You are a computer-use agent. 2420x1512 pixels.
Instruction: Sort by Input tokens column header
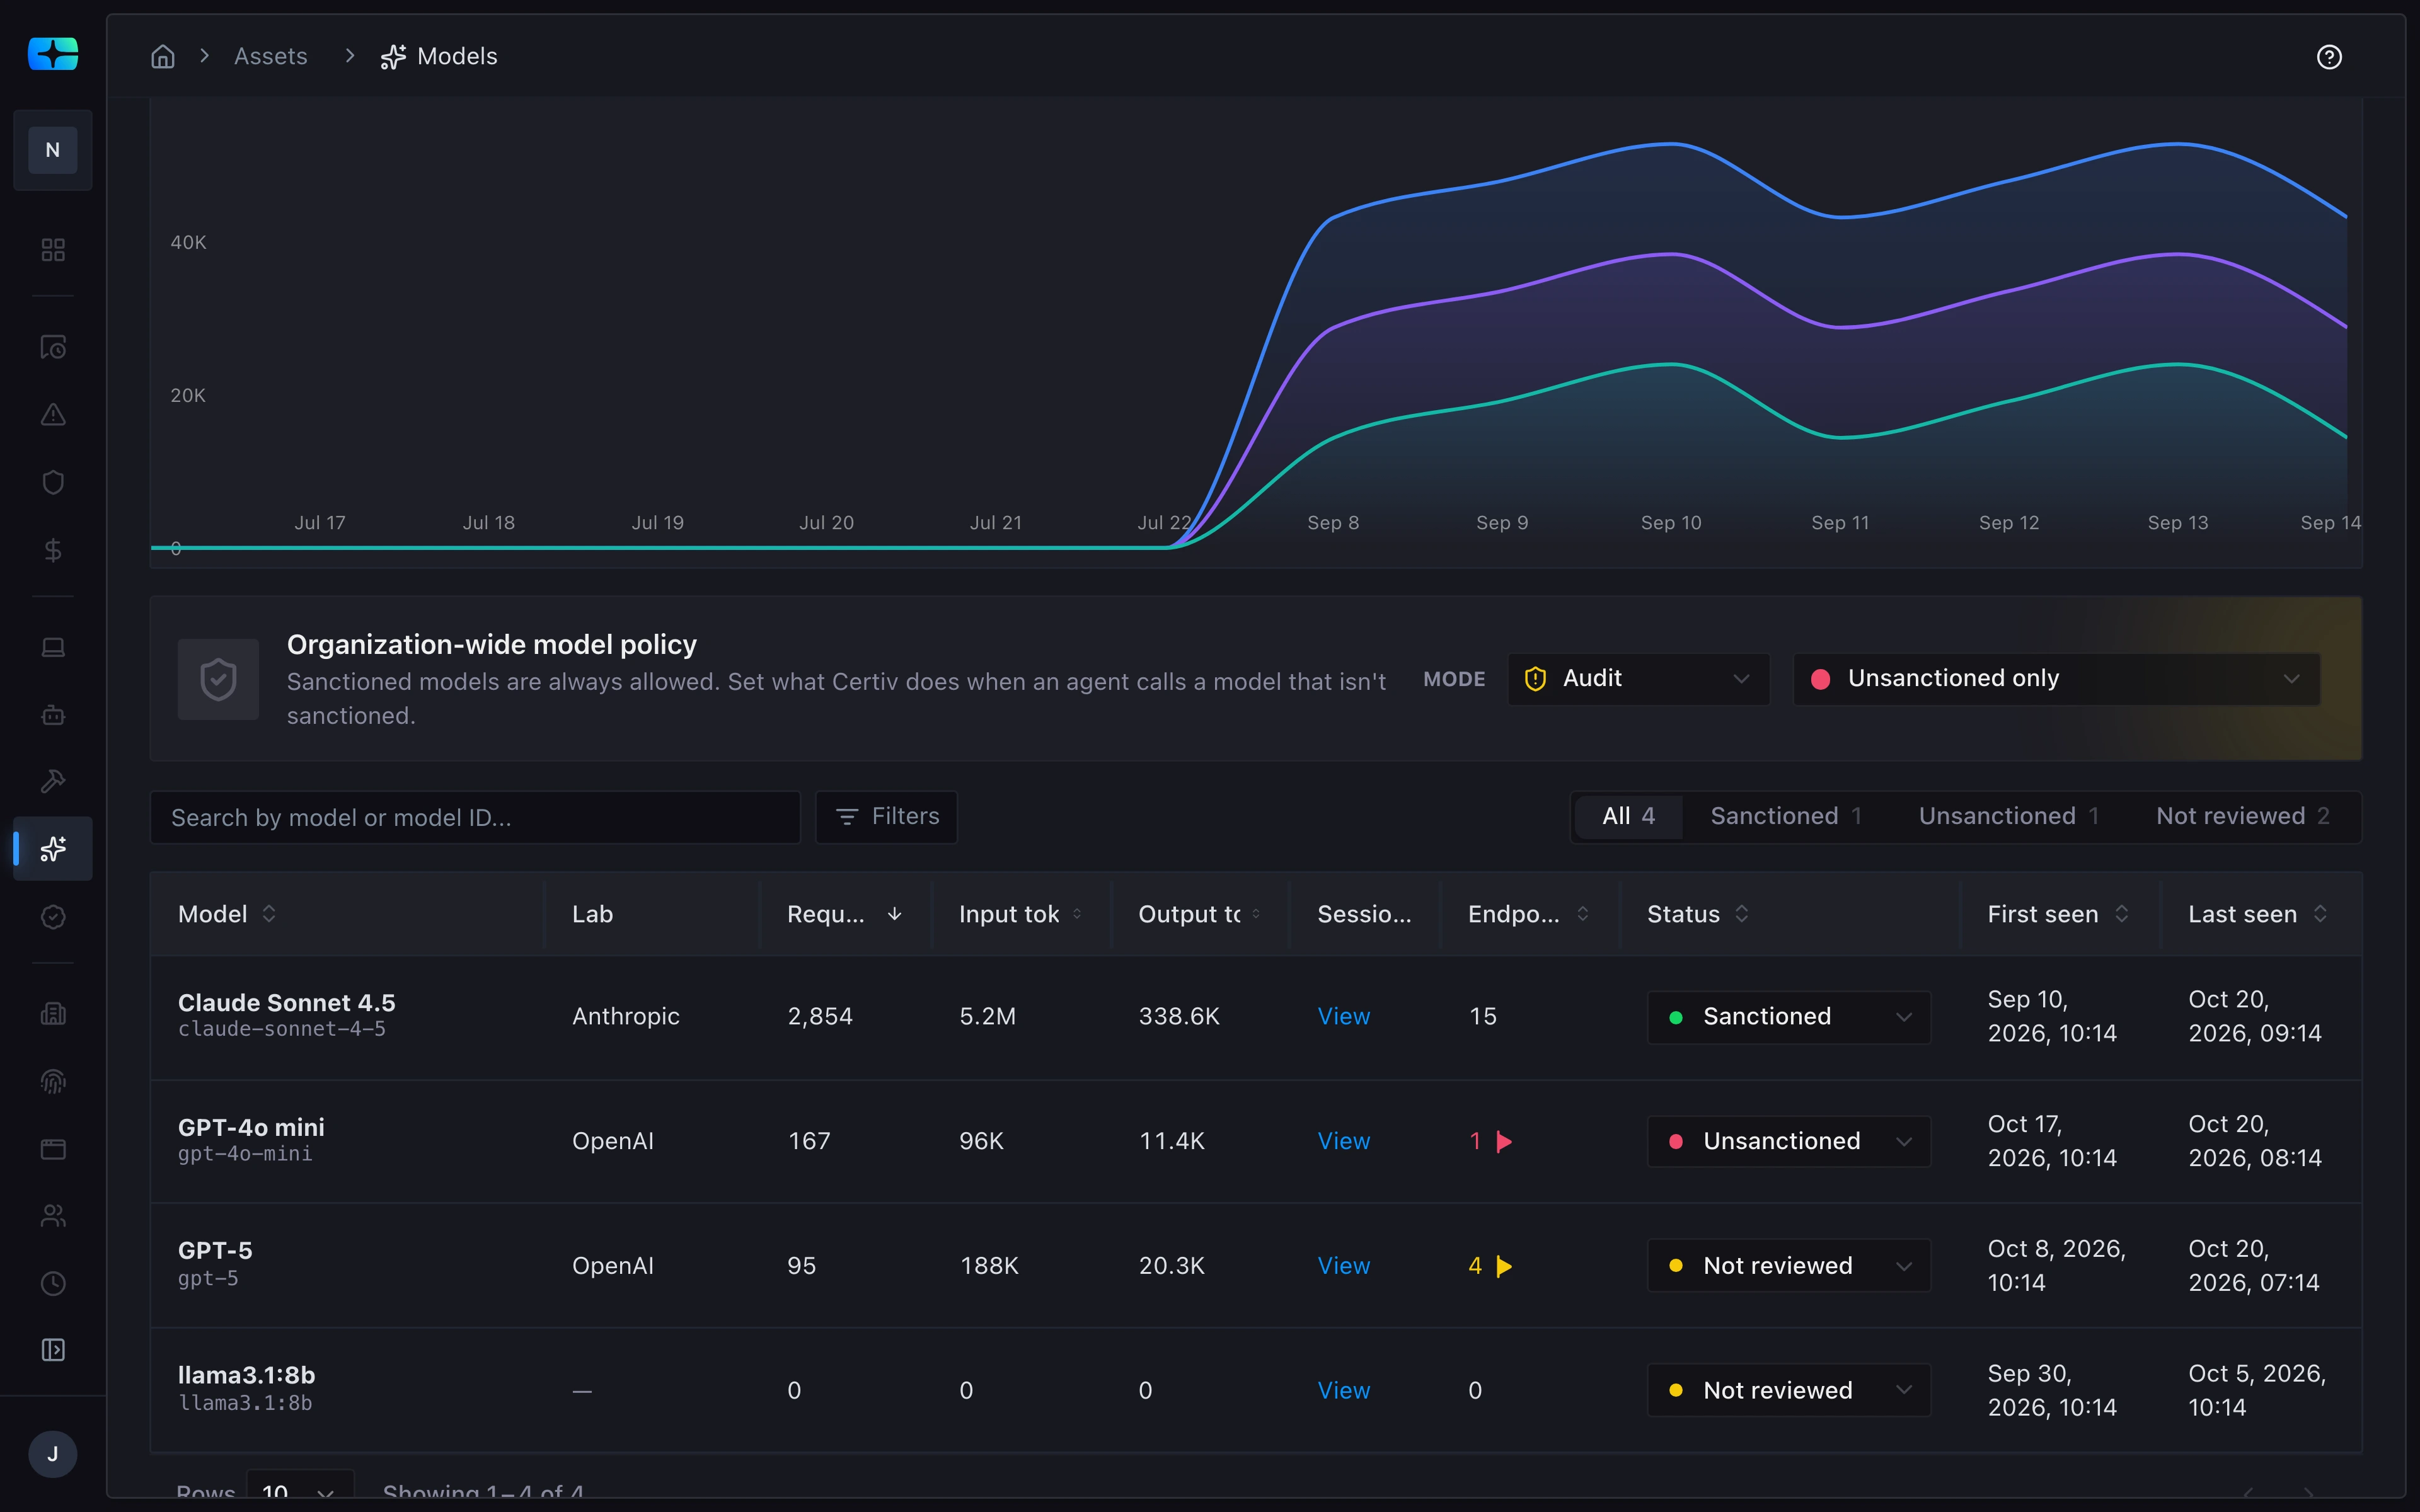tap(1021, 914)
